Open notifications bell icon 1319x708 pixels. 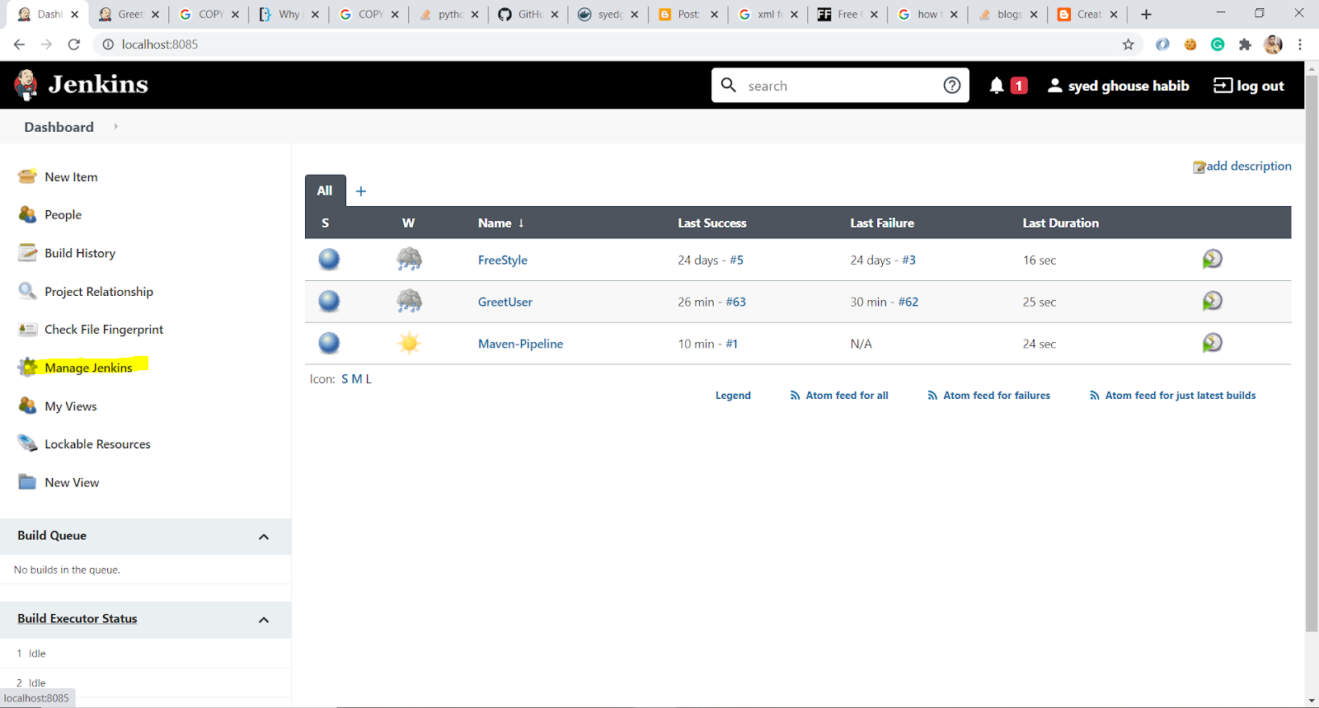(997, 86)
